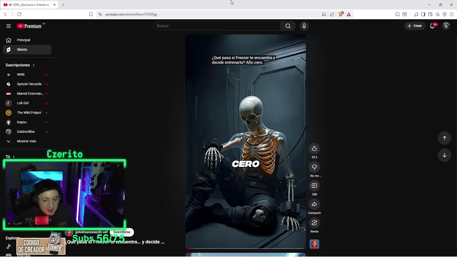Mute the tab via speaker icon

[10, 5]
